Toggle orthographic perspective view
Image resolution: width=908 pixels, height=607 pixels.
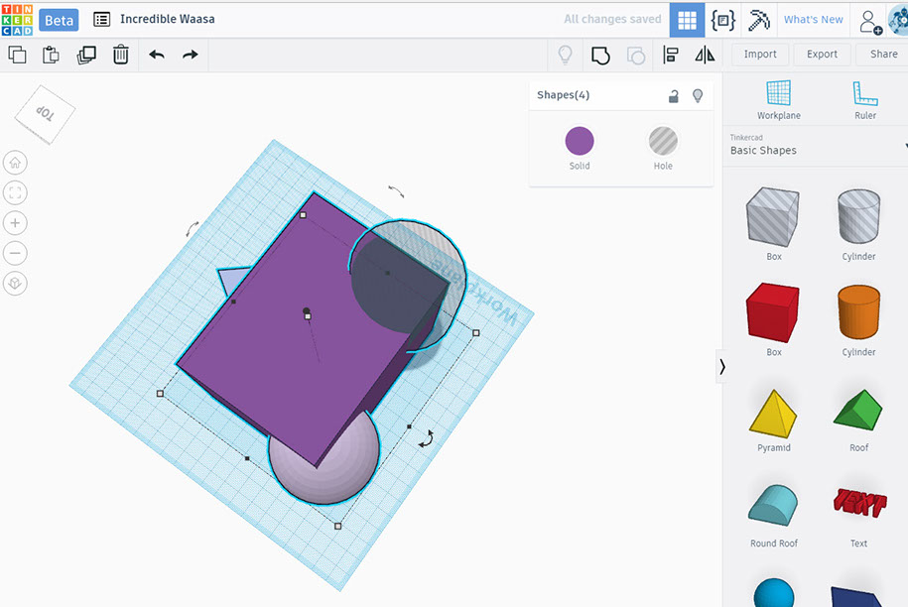15,283
